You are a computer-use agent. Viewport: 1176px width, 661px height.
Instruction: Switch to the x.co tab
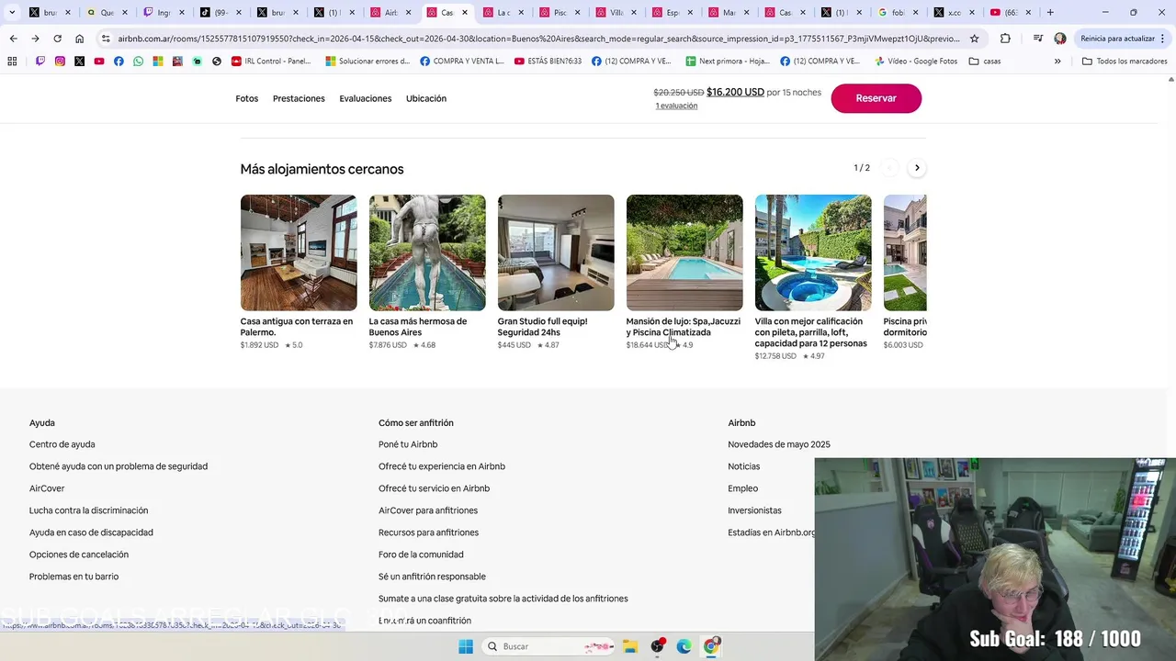955,13
